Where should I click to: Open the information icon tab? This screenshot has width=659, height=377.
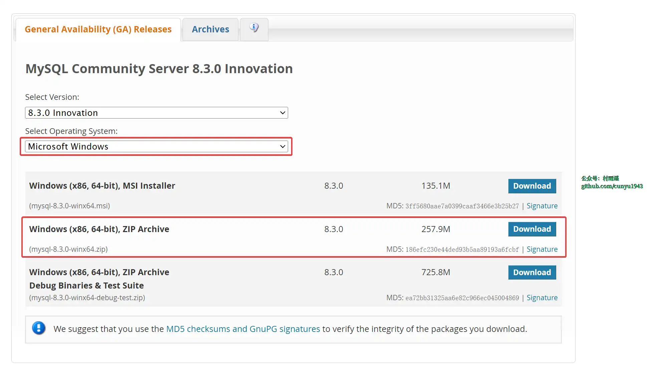tap(254, 28)
